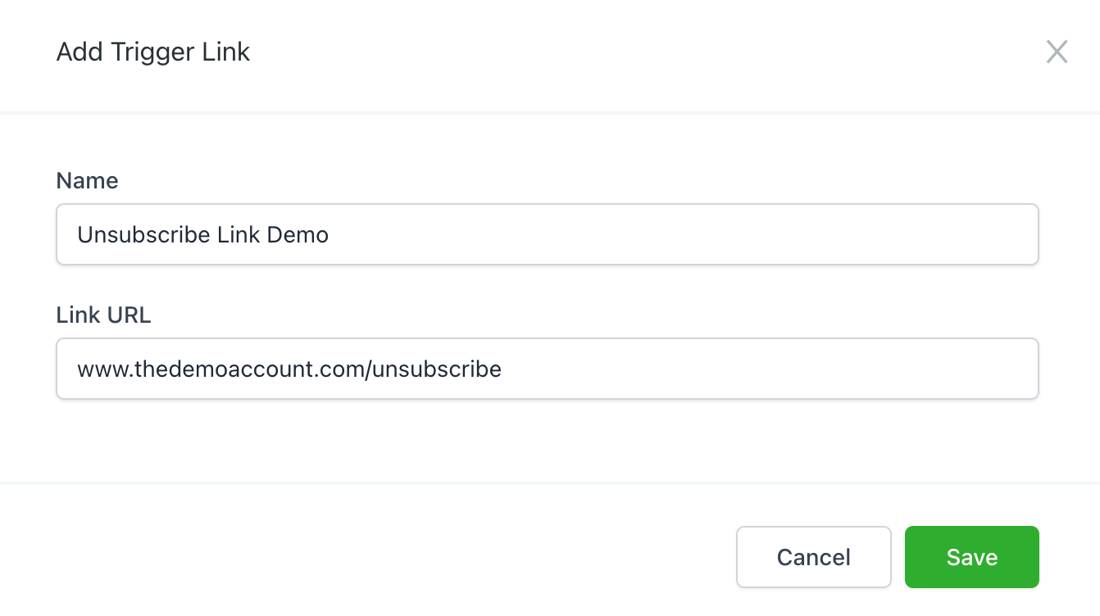This screenshot has width=1100, height=616.
Task: Click the white Cancel button
Action: click(x=813, y=557)
